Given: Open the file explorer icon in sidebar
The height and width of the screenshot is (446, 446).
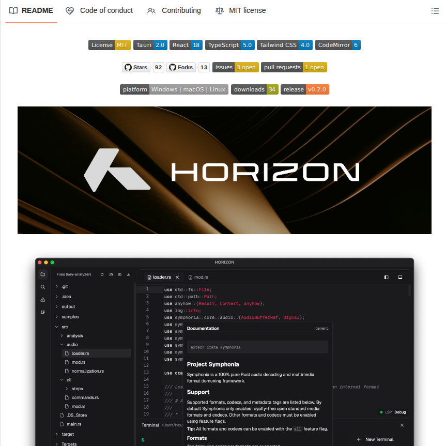Looking at the screenshot, I should click(x=42, y=274).
